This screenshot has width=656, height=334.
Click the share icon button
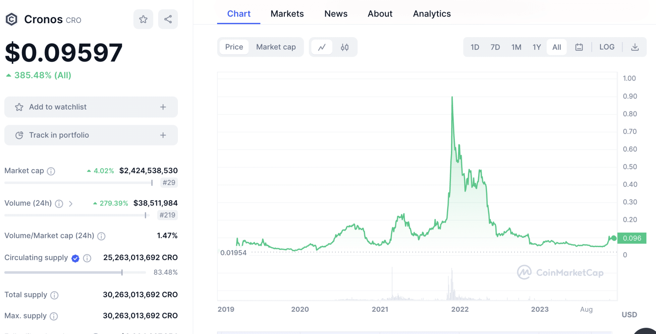(x=168, y=19)
